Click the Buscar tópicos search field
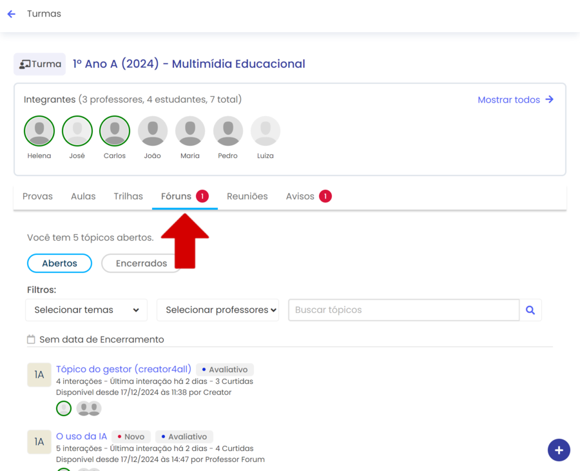This screenshot has height=471, width=580. coord(403,310)
